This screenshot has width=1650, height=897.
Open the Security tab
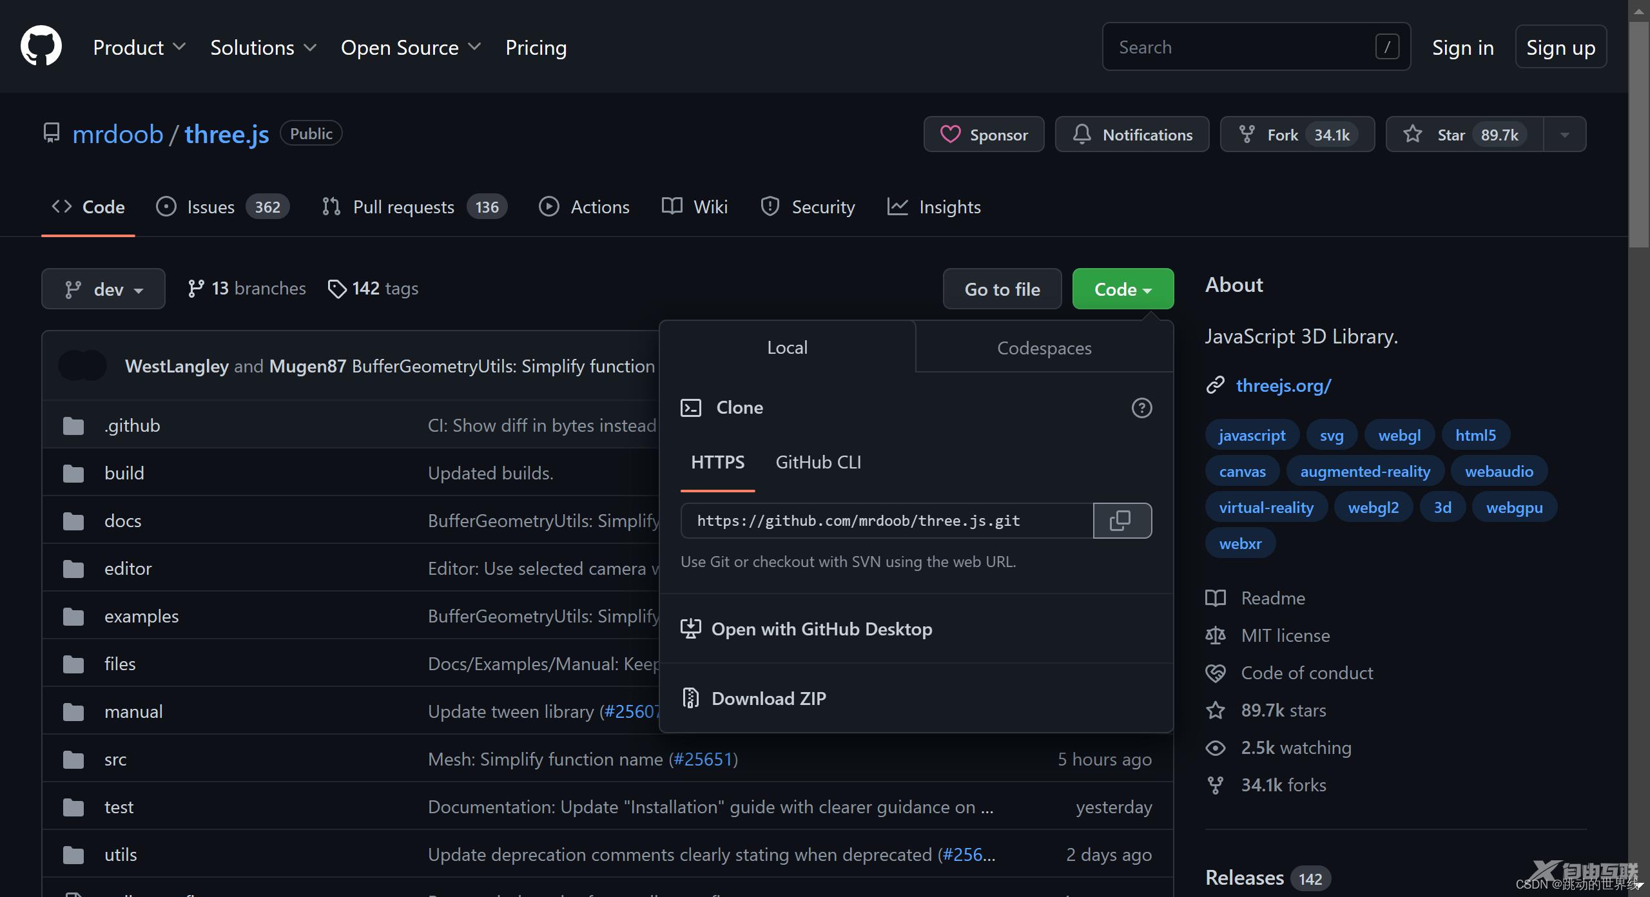[x=808, y=207]
